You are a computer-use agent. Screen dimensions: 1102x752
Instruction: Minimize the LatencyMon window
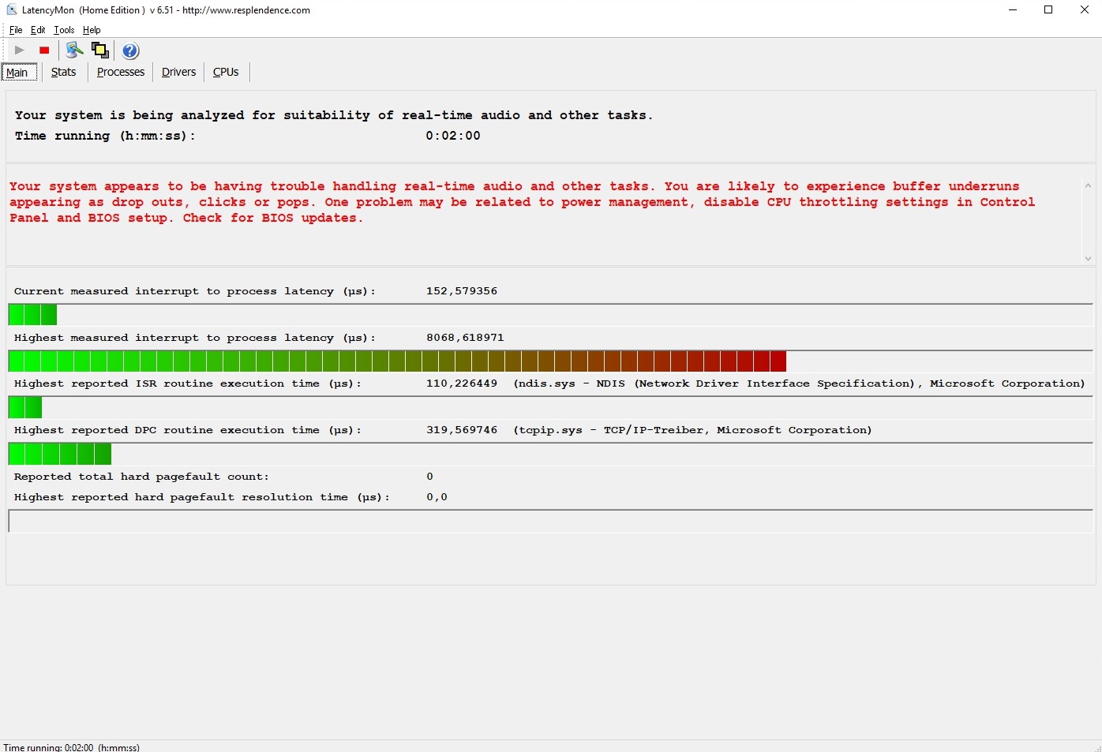pos(1013,10)
